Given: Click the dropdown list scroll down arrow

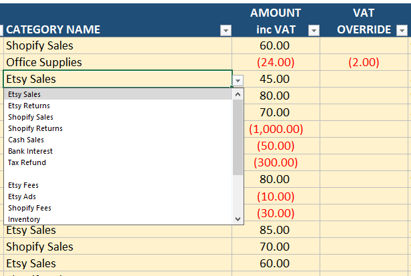Looking at the screenshot, I should click(x=238, y=219).
